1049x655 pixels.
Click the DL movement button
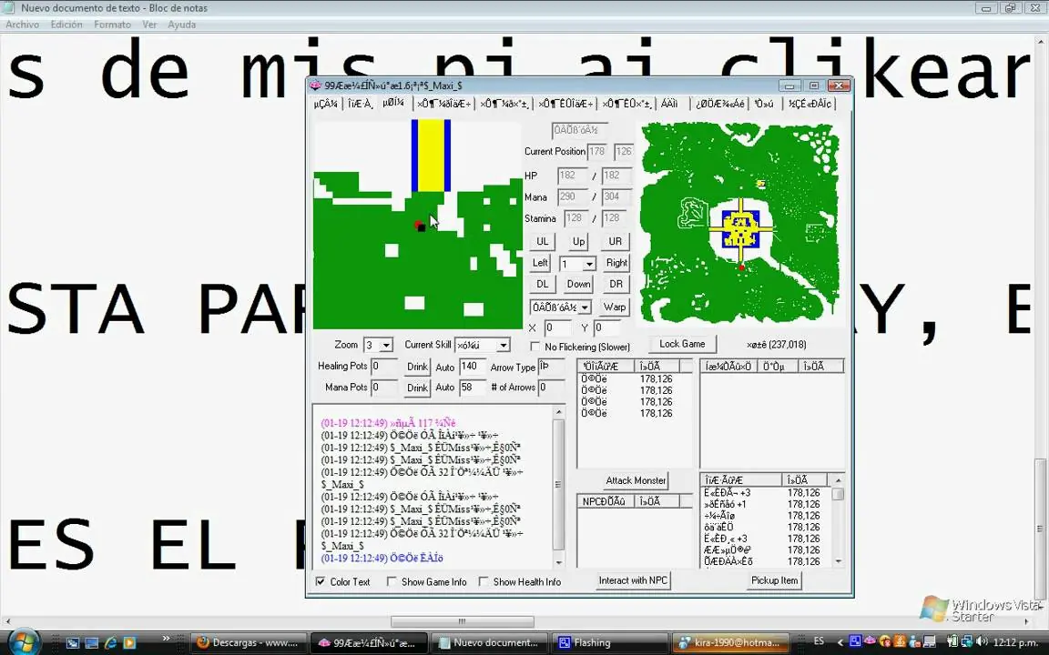542,284
